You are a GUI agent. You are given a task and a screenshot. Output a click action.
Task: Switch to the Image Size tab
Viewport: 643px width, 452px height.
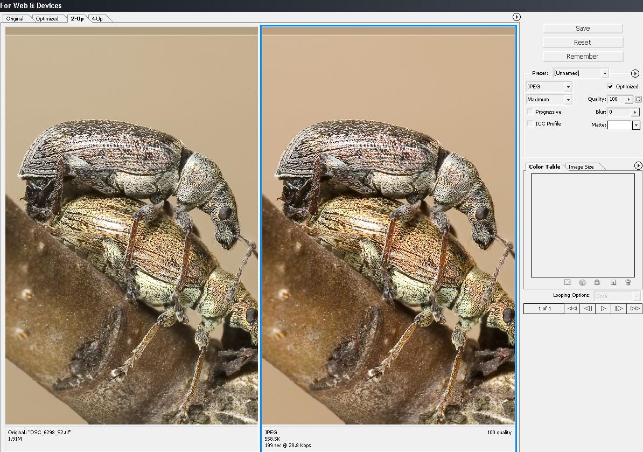tap(582, 166)
